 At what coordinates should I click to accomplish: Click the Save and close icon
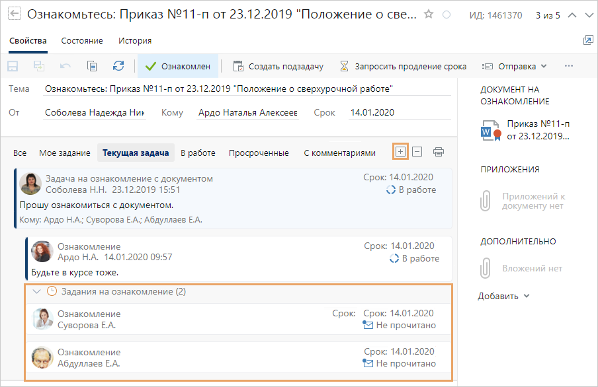click(38, 65)
